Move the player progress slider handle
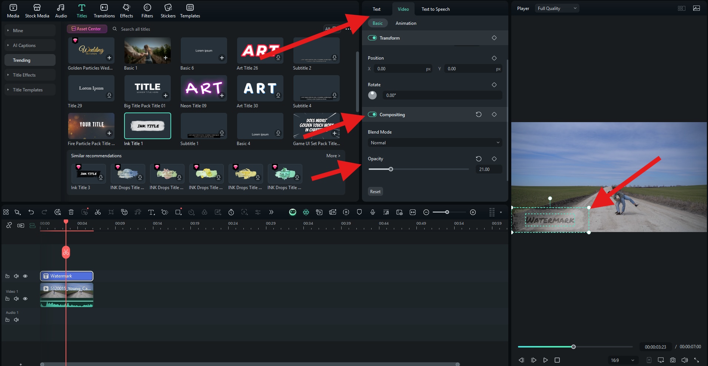This screenshot has width=708, height=366. (574, 347)
